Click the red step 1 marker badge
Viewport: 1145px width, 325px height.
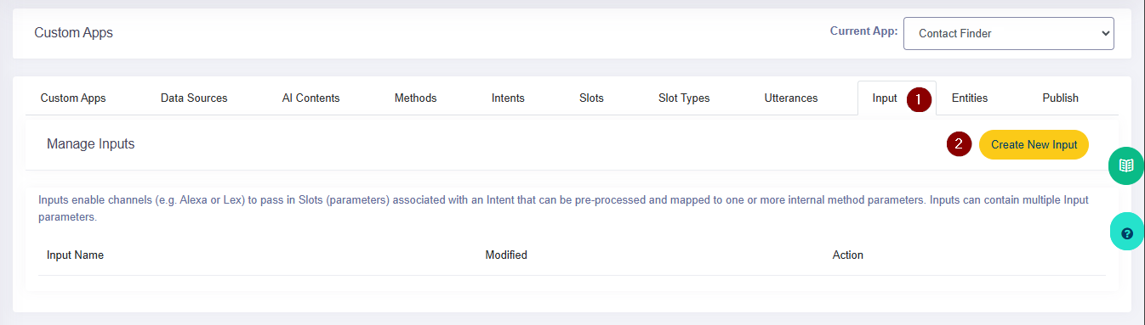tap(918, 98)
